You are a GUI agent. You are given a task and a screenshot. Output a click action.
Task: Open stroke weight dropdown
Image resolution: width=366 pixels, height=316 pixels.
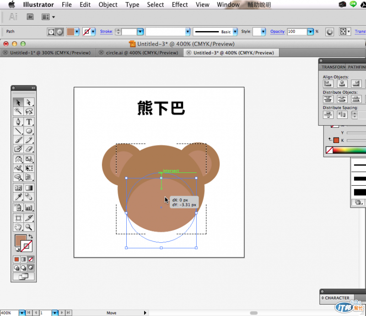pyautogui.click(x=140, y=32)
